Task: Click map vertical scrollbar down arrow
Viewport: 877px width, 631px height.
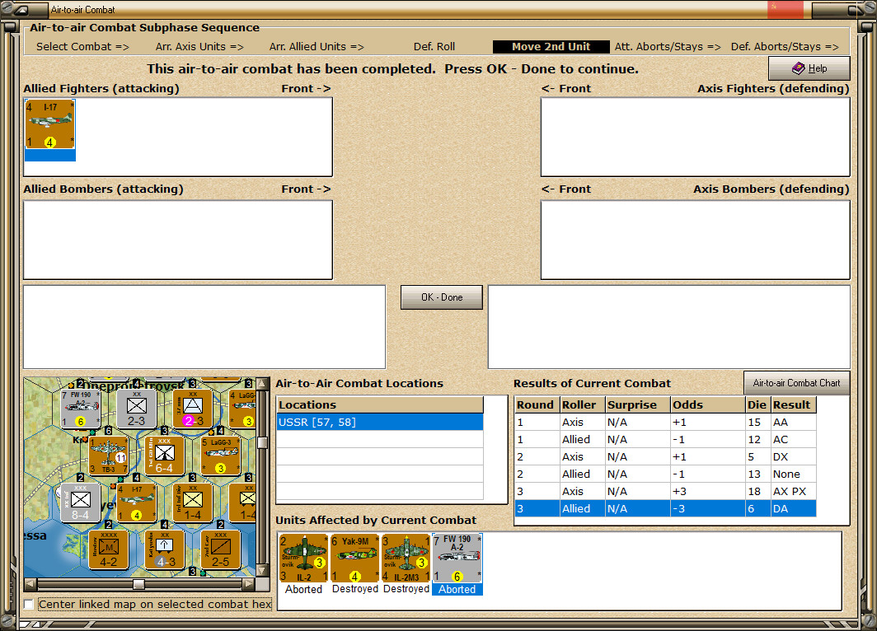Action: click(x=262, y=571)
